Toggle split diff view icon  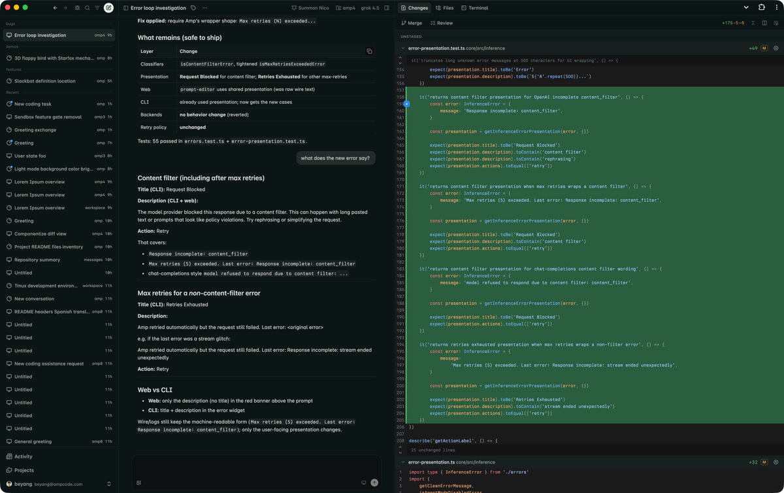pos(764,23)
